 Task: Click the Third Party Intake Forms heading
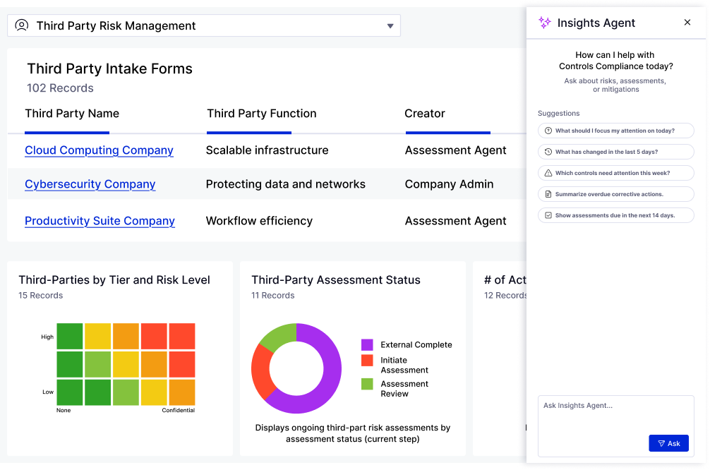tap(109, 69)
